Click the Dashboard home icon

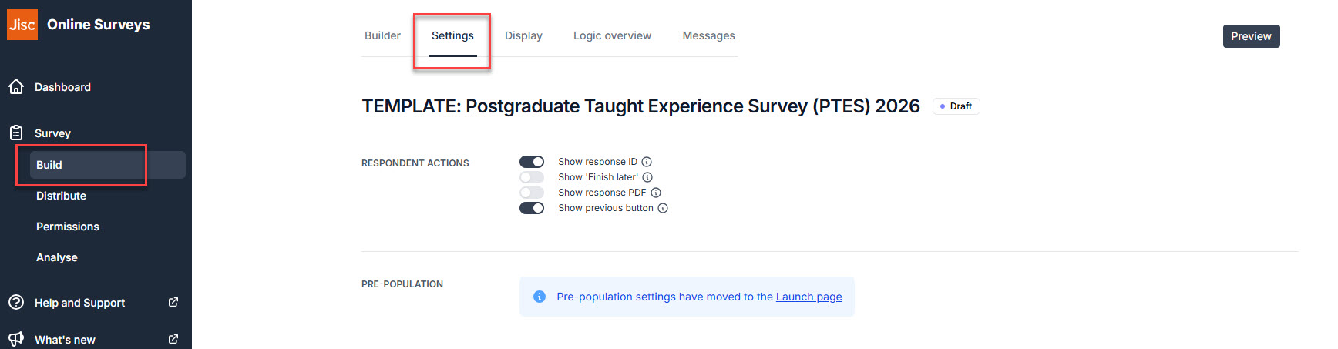point(16,87)
